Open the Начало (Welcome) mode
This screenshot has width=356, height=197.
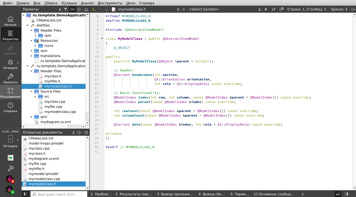(10, 21)
